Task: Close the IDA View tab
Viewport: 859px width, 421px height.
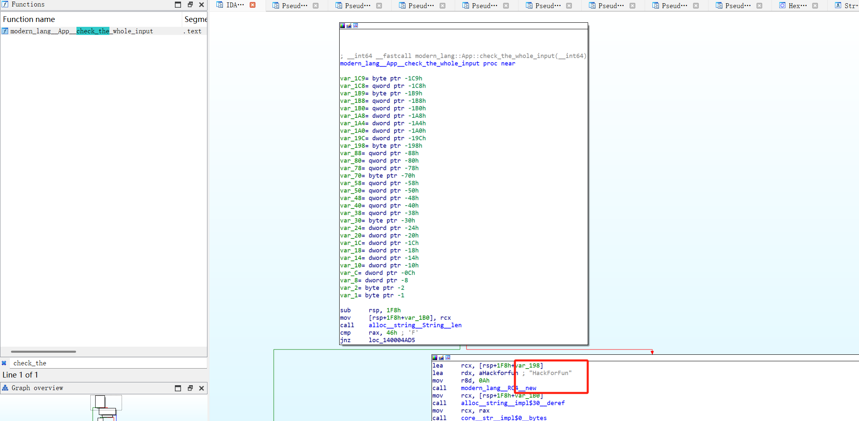Action: click(x=253, y=5)
